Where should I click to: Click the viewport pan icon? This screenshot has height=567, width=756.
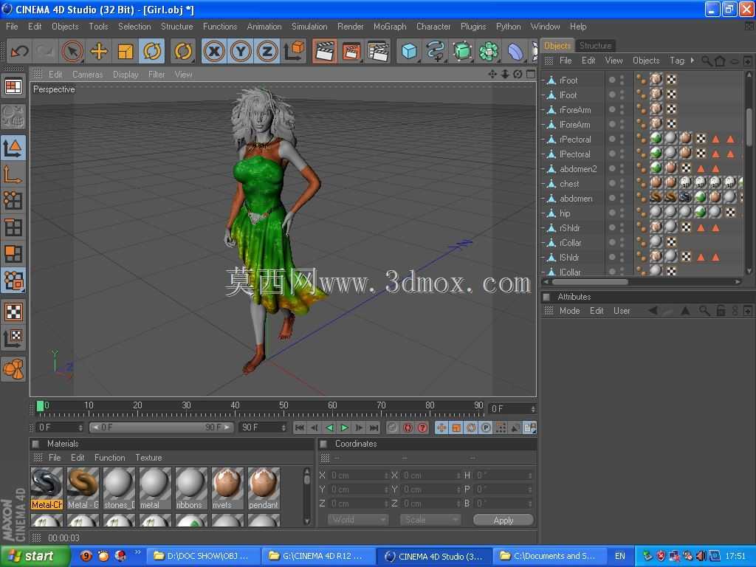coord(492,75)
